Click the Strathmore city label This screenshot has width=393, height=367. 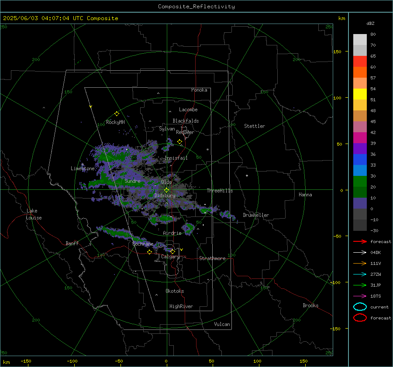pyautogui.click(x=212, y=258)
